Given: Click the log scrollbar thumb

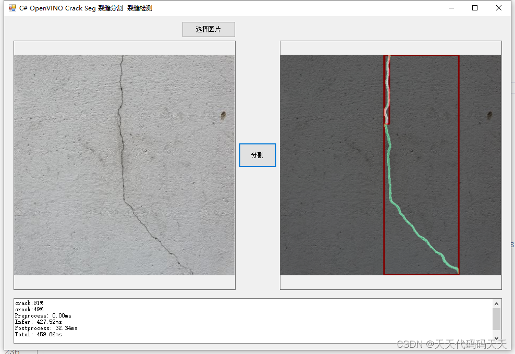Looking at the screenshot, I should (x=496, y=319).
